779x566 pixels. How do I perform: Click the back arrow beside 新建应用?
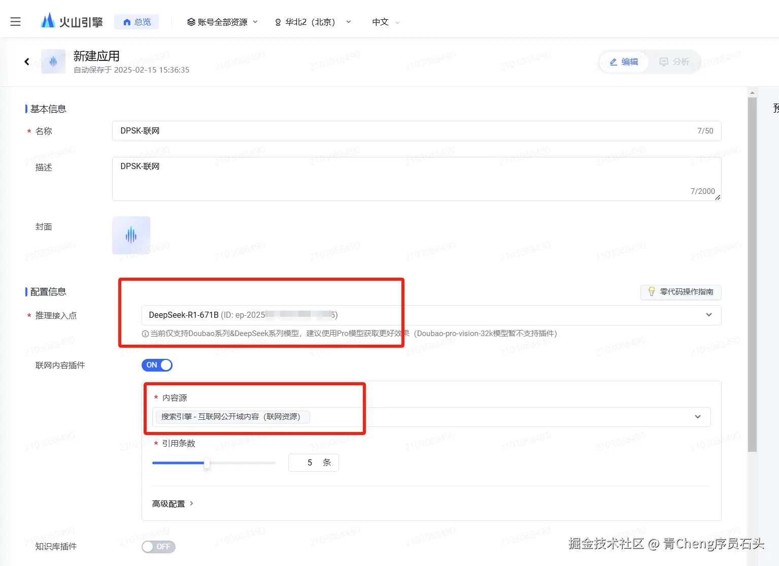(27, 61)
